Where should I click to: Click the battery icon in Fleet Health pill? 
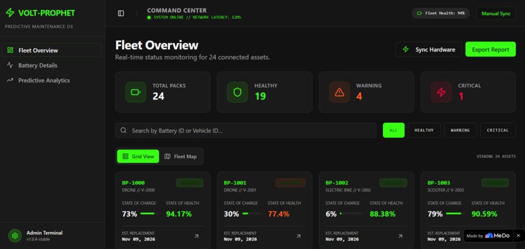pos(419,14)
